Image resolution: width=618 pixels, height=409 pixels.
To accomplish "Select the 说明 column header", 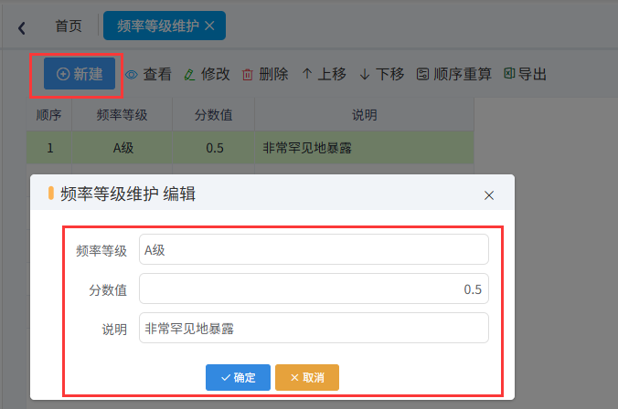I will tap(364, 114).
